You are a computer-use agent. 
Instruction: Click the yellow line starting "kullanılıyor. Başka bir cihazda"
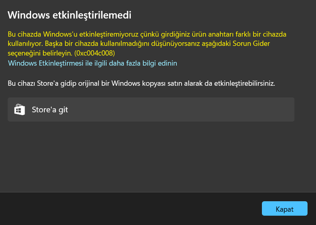(139, 43)
